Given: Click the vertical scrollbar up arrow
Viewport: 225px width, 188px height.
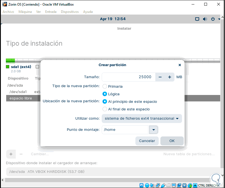Looking at the screenshot, I should coord(222,17).
